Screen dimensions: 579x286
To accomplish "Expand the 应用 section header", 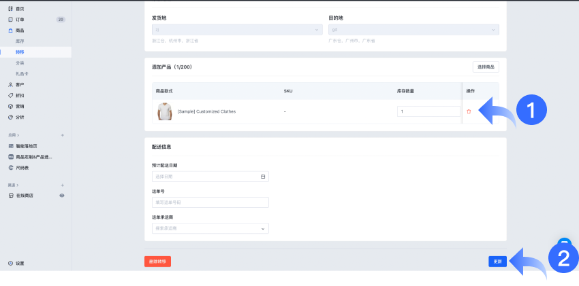I will [x=14, y=135].
